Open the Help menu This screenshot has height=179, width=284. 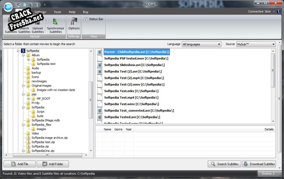(x=72, y=12)
